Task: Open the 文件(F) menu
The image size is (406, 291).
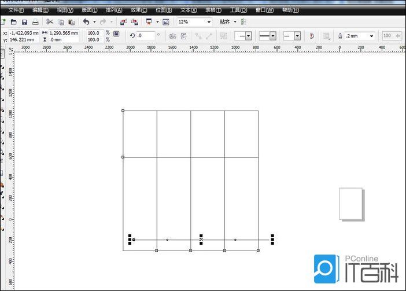Action: pos(16,10)
